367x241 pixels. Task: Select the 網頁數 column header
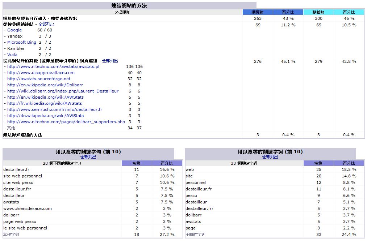[258, 12]
